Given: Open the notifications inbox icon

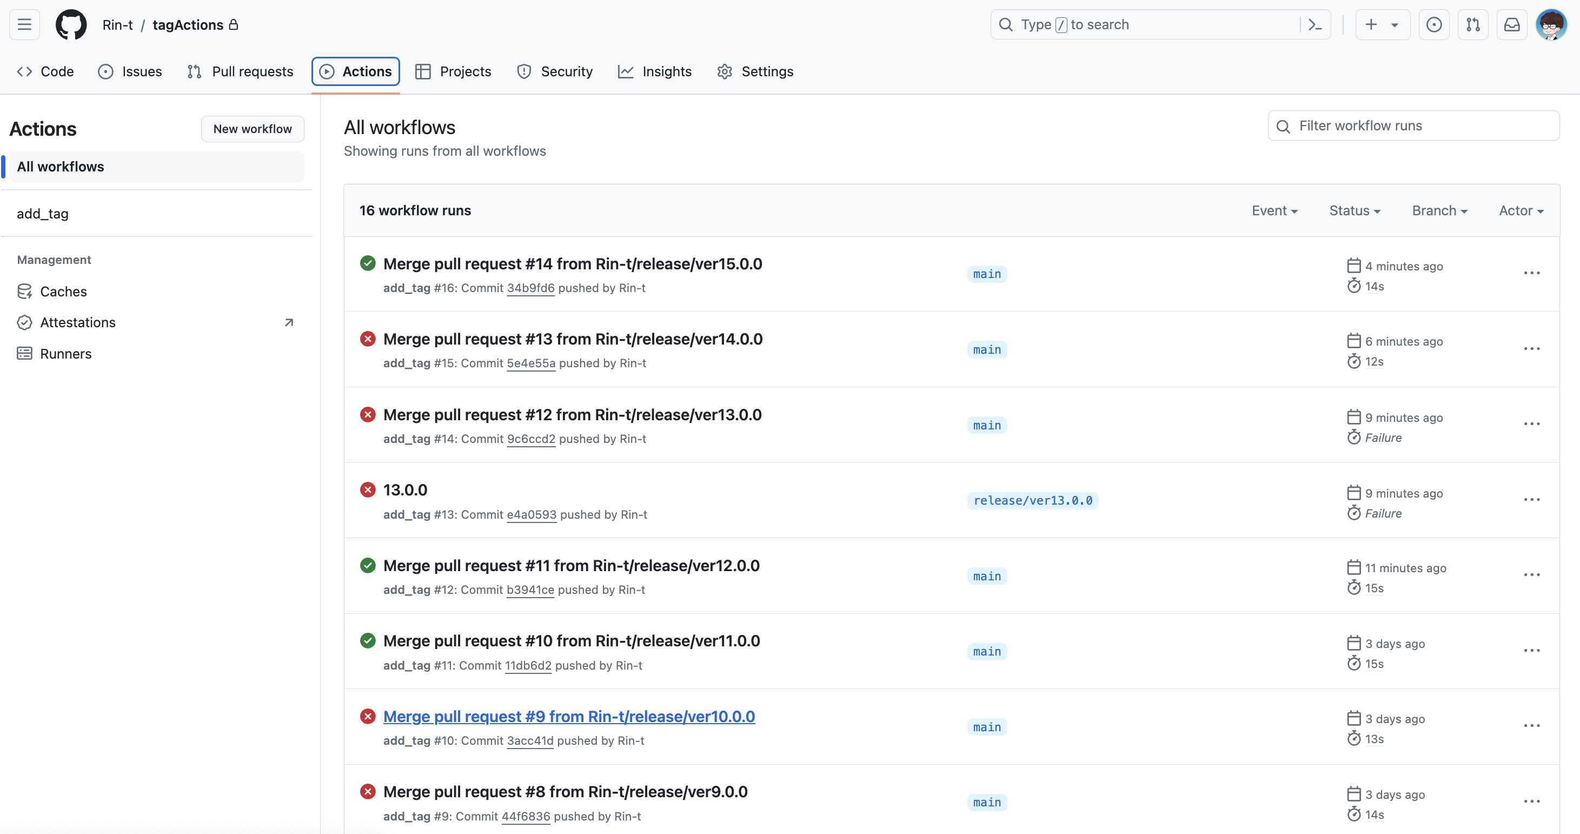Looking at the screenshot, I should [1512, 24].
